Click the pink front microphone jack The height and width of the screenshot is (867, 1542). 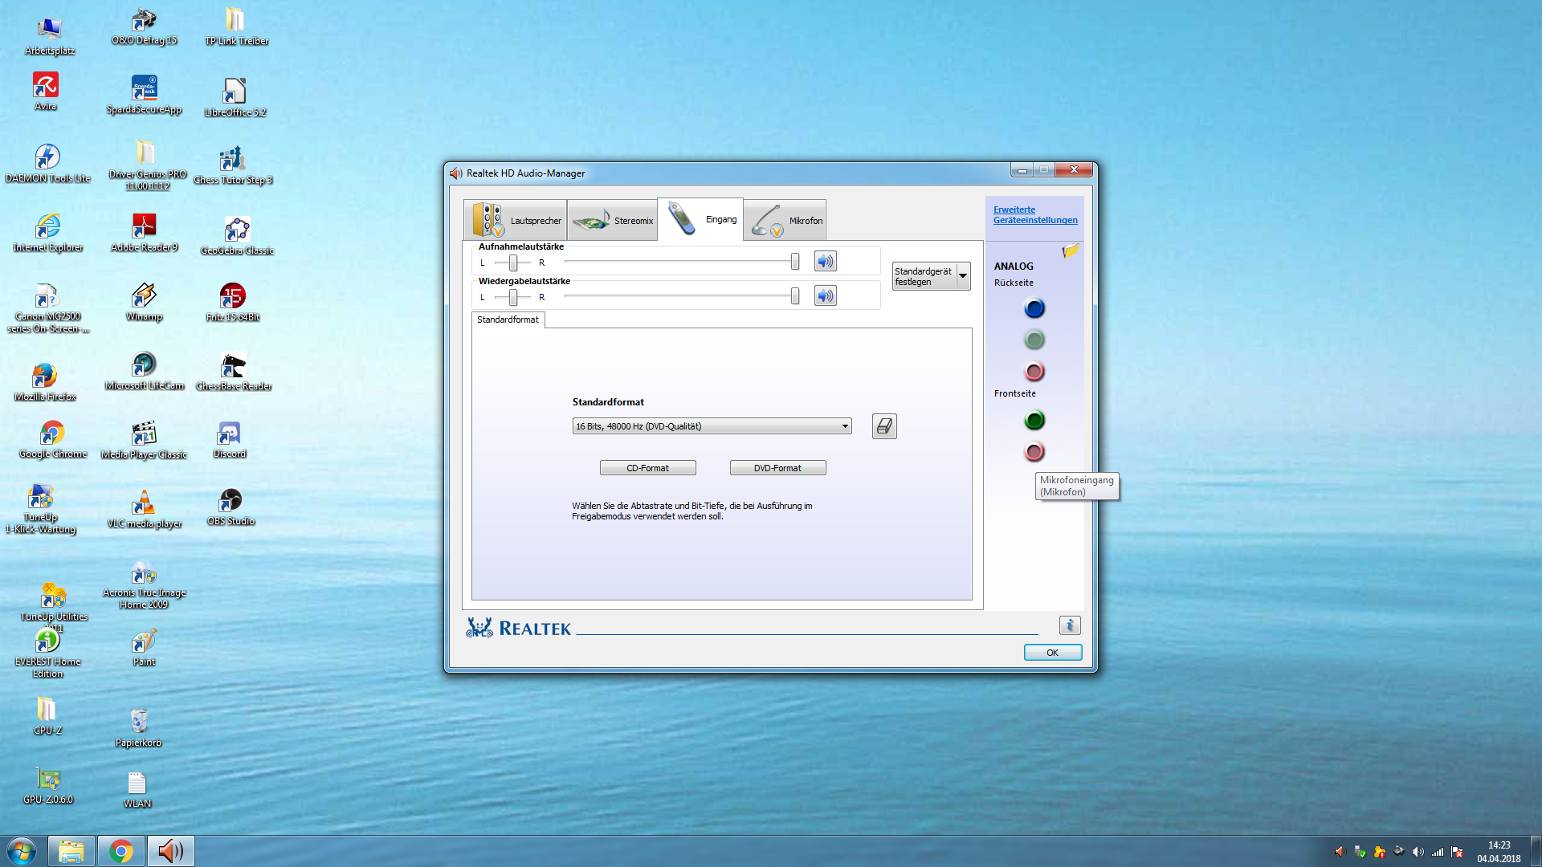coord(1034,452)
